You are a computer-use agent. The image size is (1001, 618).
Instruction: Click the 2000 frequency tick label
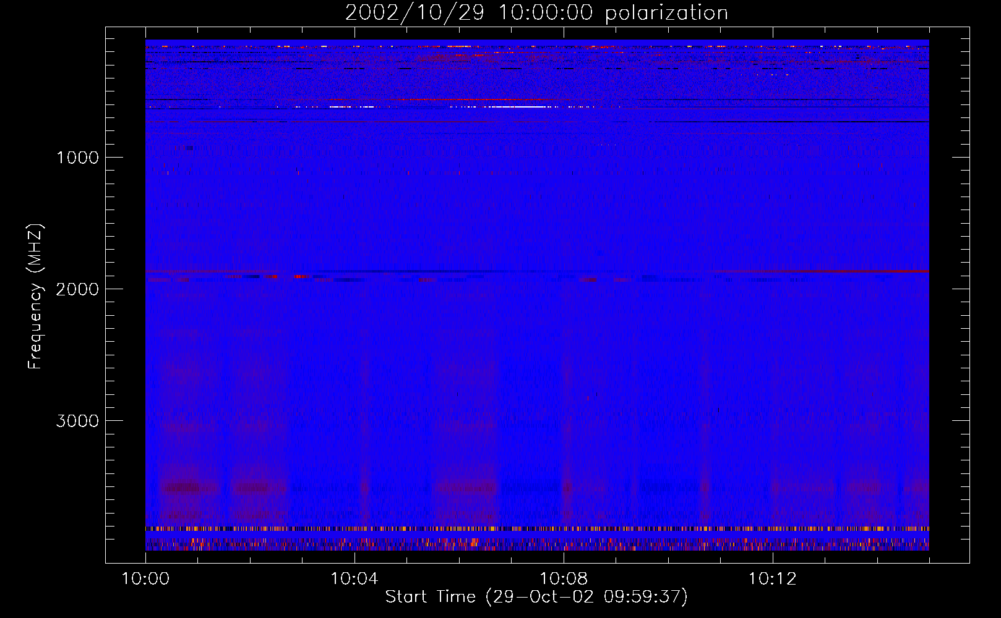tap(77, 289)
